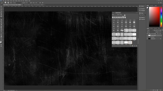
Task: Open the File menu
Action: [4, 1]
